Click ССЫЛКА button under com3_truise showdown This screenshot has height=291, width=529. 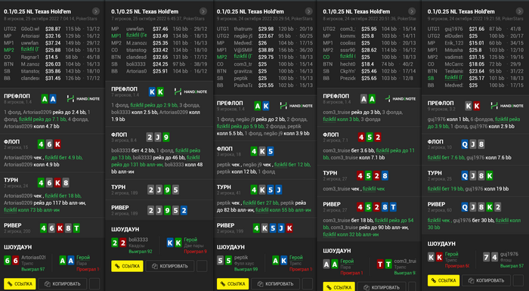coord(339,286)
